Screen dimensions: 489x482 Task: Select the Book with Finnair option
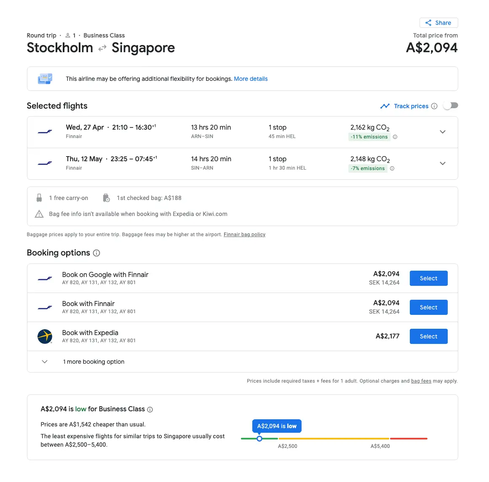[x=428, y=307]
